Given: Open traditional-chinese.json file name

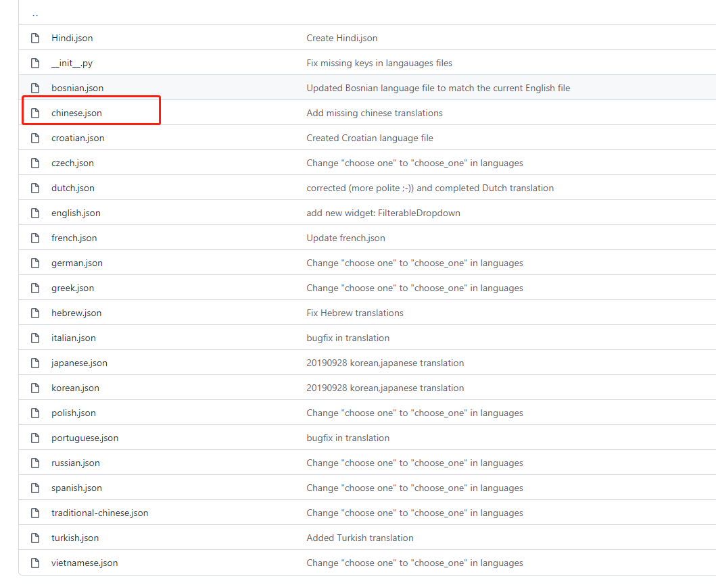Looking at the screenshot, I should point(100,513).
